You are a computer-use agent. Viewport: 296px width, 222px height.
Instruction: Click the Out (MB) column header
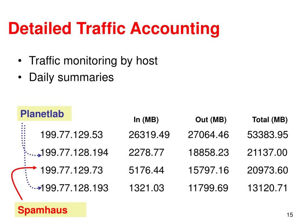[211, 120]
